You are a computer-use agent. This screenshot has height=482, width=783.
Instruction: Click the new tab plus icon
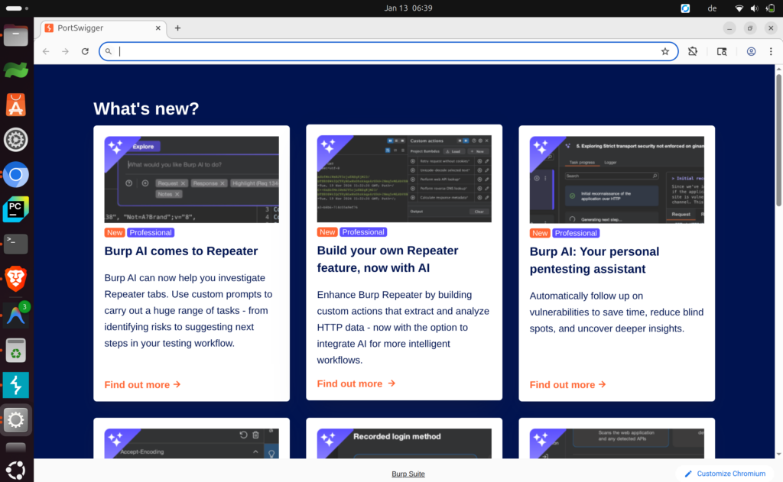tap(177, 28)
